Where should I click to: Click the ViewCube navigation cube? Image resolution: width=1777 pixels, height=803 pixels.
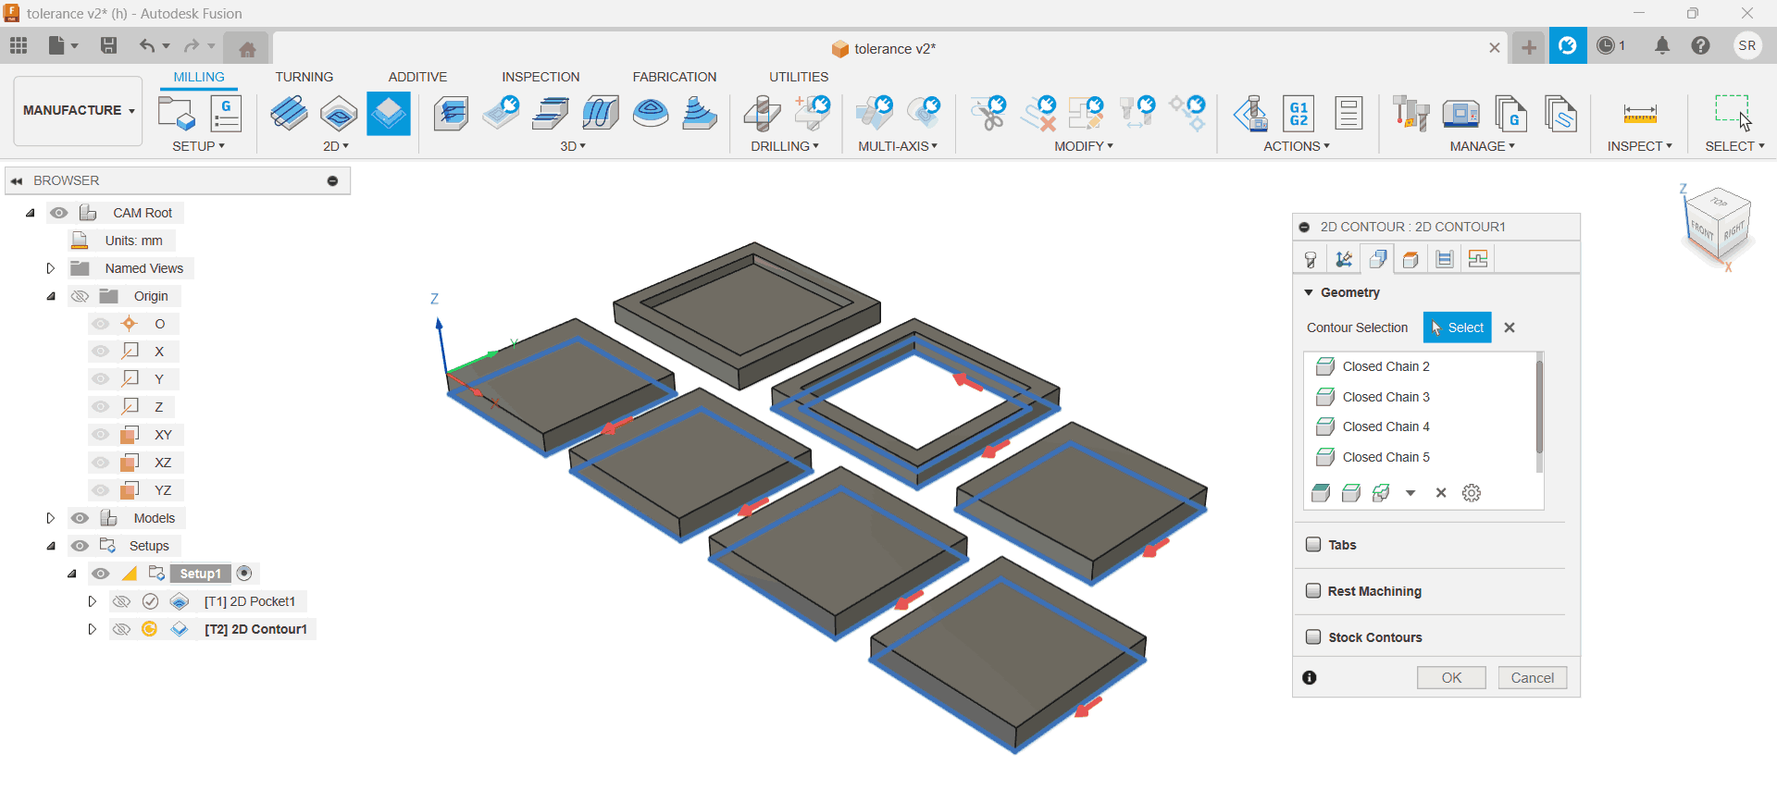pyautogui.click(x=1719, y=225)
